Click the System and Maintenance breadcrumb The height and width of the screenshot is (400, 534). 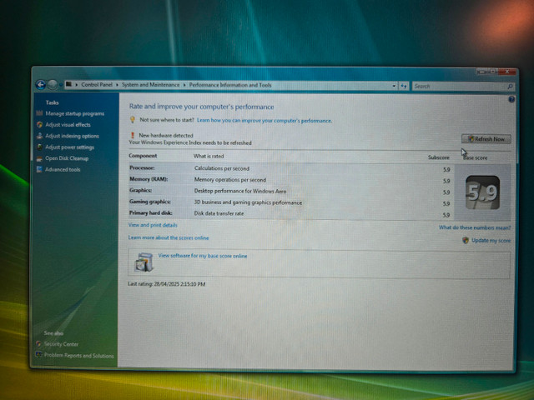[x=150, y=85]
